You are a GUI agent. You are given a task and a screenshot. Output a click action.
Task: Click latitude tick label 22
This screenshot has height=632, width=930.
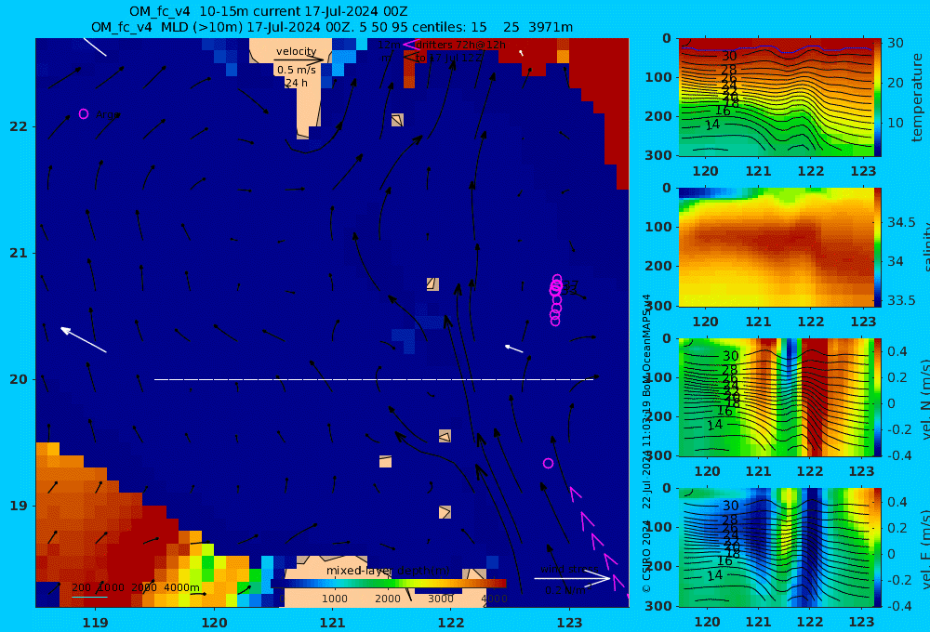tap(19, 127)
